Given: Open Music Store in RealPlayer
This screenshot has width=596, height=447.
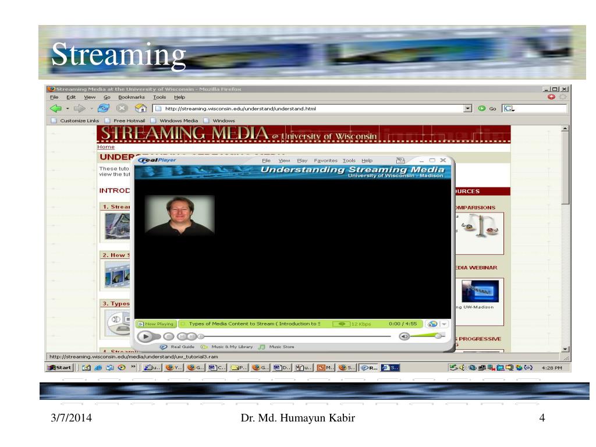Looking at the screenshot, I should (x=276, y=347).
